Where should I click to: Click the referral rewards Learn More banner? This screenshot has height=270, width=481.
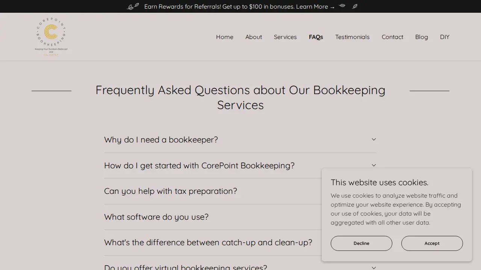click(240, 6)
